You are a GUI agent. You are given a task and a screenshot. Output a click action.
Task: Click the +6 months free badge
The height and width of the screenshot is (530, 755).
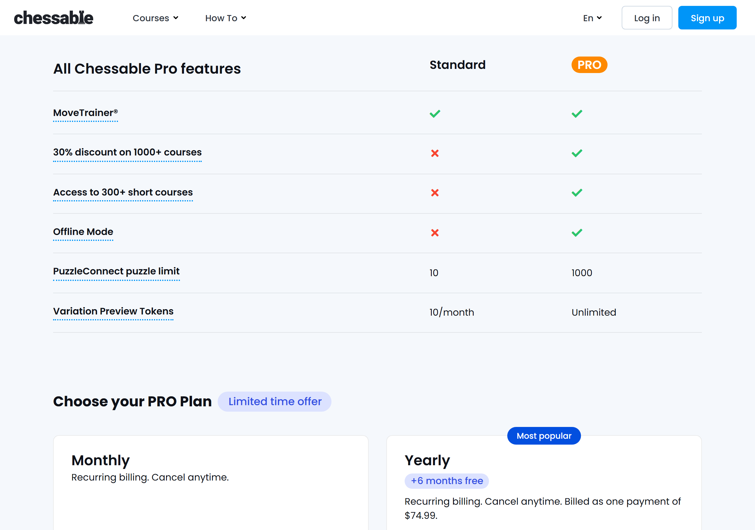[447, 481]
